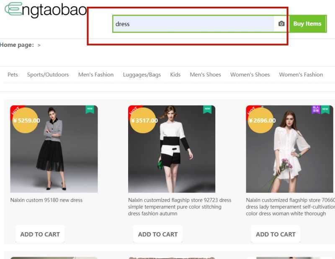Add Naixin custom 95180 dress to cart
The image size is (335, 259).
point(40,234)
